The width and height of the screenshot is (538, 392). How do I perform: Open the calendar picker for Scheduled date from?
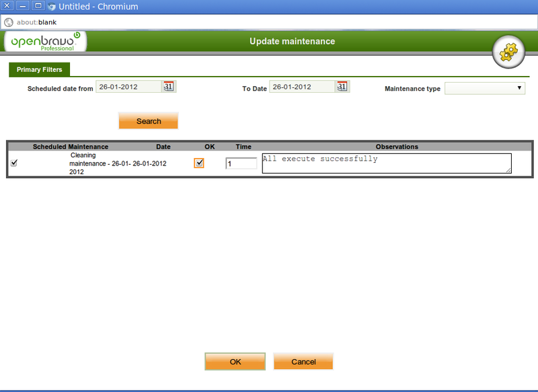tap(168, 86)
